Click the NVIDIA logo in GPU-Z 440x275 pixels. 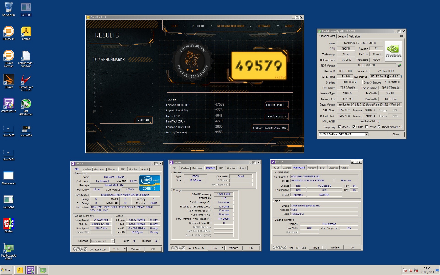point(393,51)
